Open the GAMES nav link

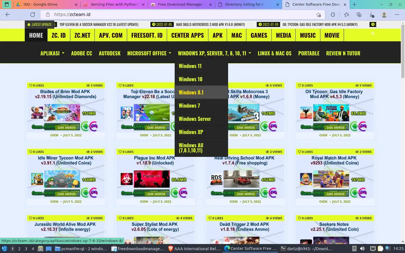[259, 35]
